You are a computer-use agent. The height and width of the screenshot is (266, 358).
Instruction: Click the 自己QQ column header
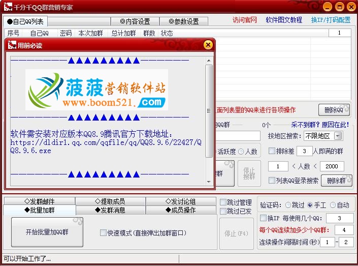click(x=39, y=33)
